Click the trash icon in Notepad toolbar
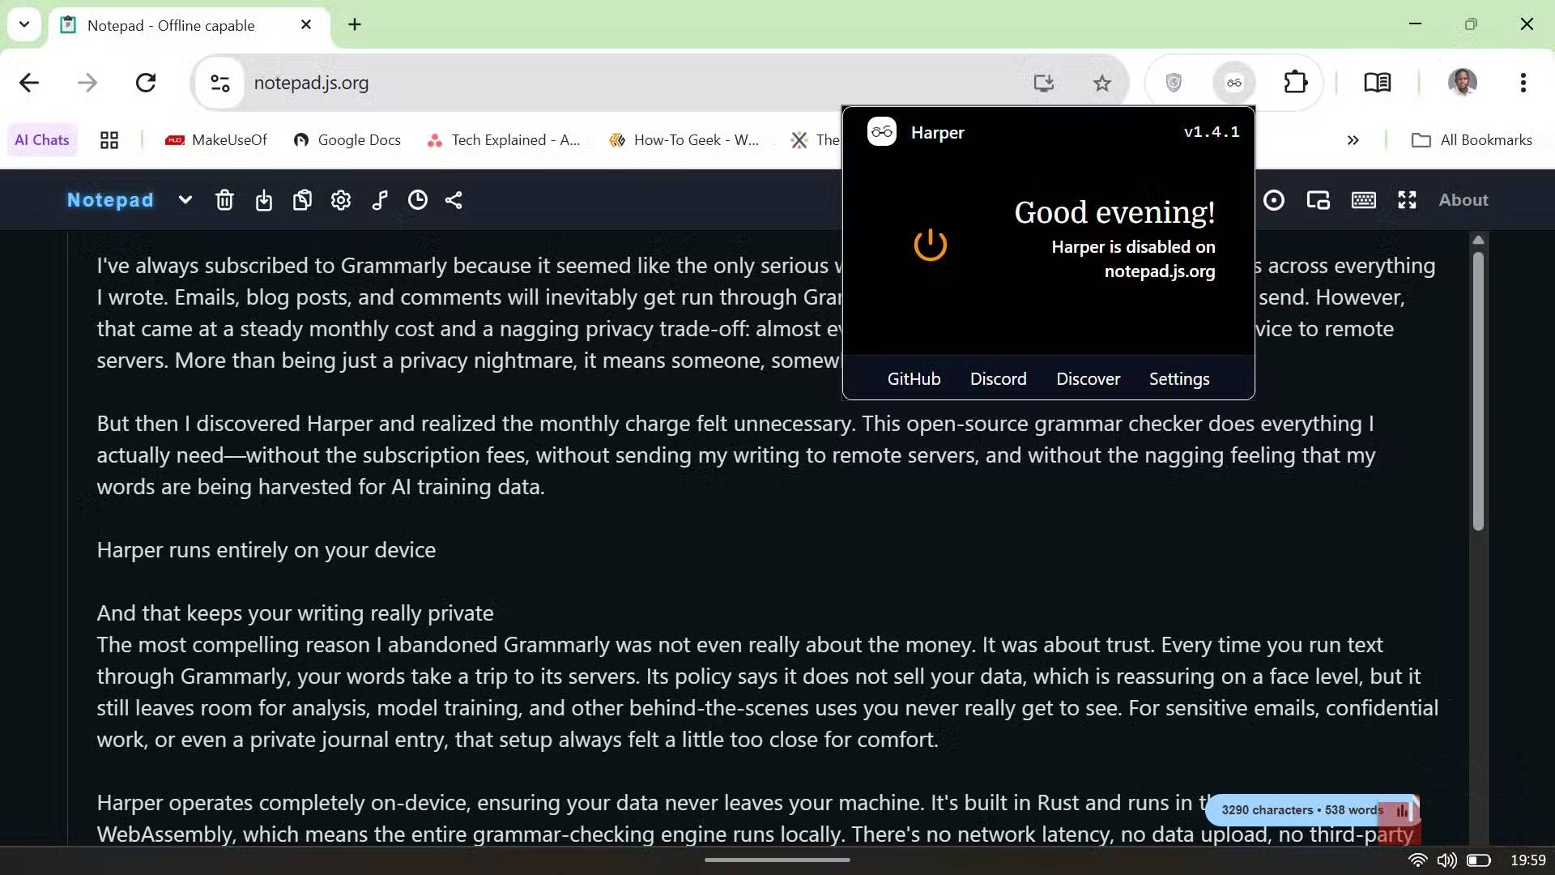This screenshot has height=875, width=1555. click(x=224, y=200)
